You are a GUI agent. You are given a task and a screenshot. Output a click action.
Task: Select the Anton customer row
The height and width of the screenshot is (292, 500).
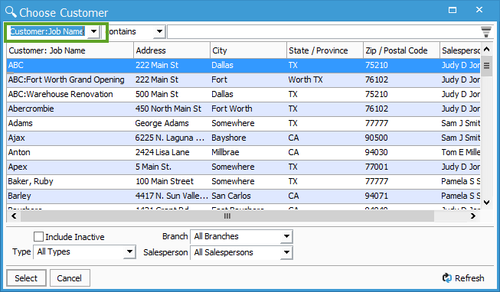click(243, 152)
